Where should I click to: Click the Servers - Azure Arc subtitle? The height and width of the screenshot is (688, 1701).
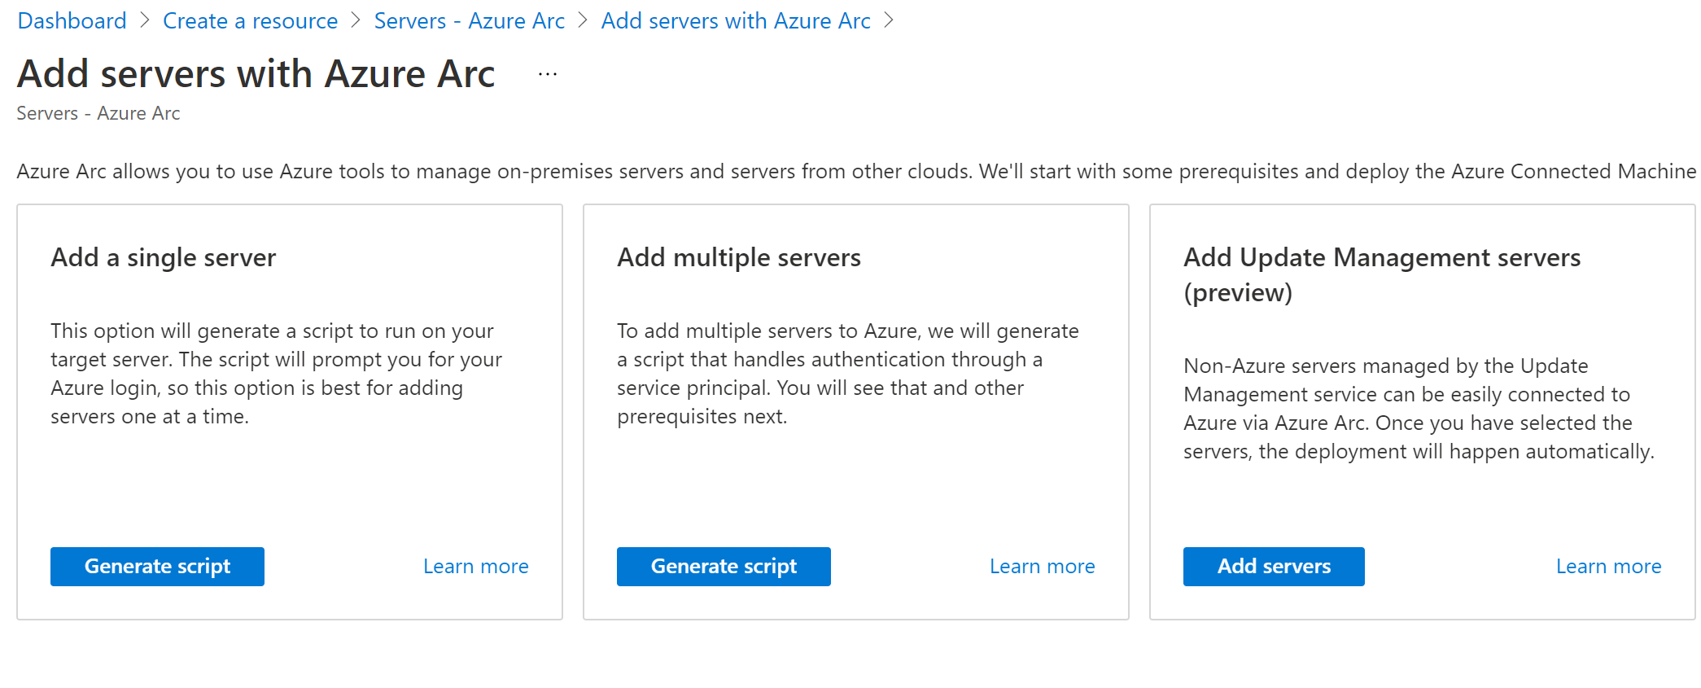coord(98,114)
